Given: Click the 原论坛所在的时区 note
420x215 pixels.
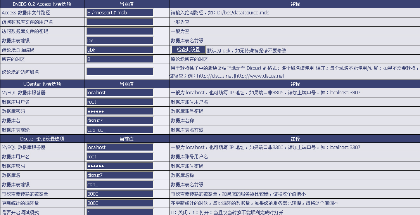Looking at the screenshot, I should (189, 59).
